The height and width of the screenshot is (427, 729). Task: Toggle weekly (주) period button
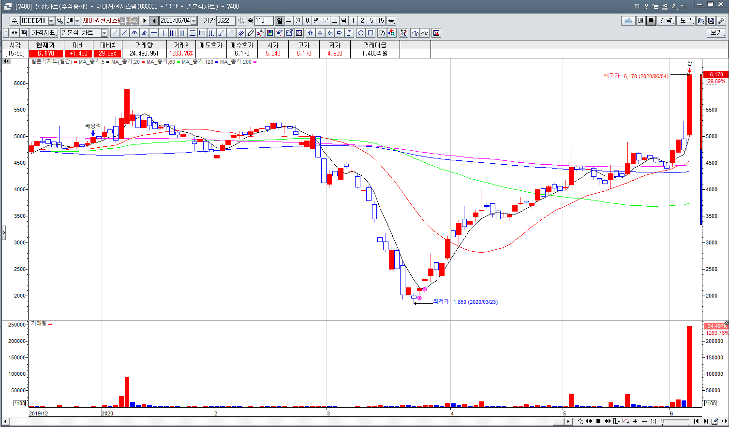[x=289, y=21]
